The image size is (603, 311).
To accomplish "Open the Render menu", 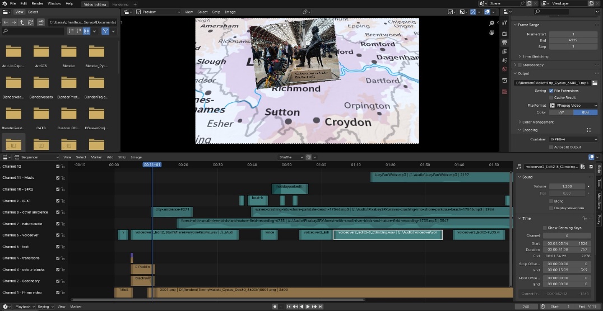I will point(38,3).
